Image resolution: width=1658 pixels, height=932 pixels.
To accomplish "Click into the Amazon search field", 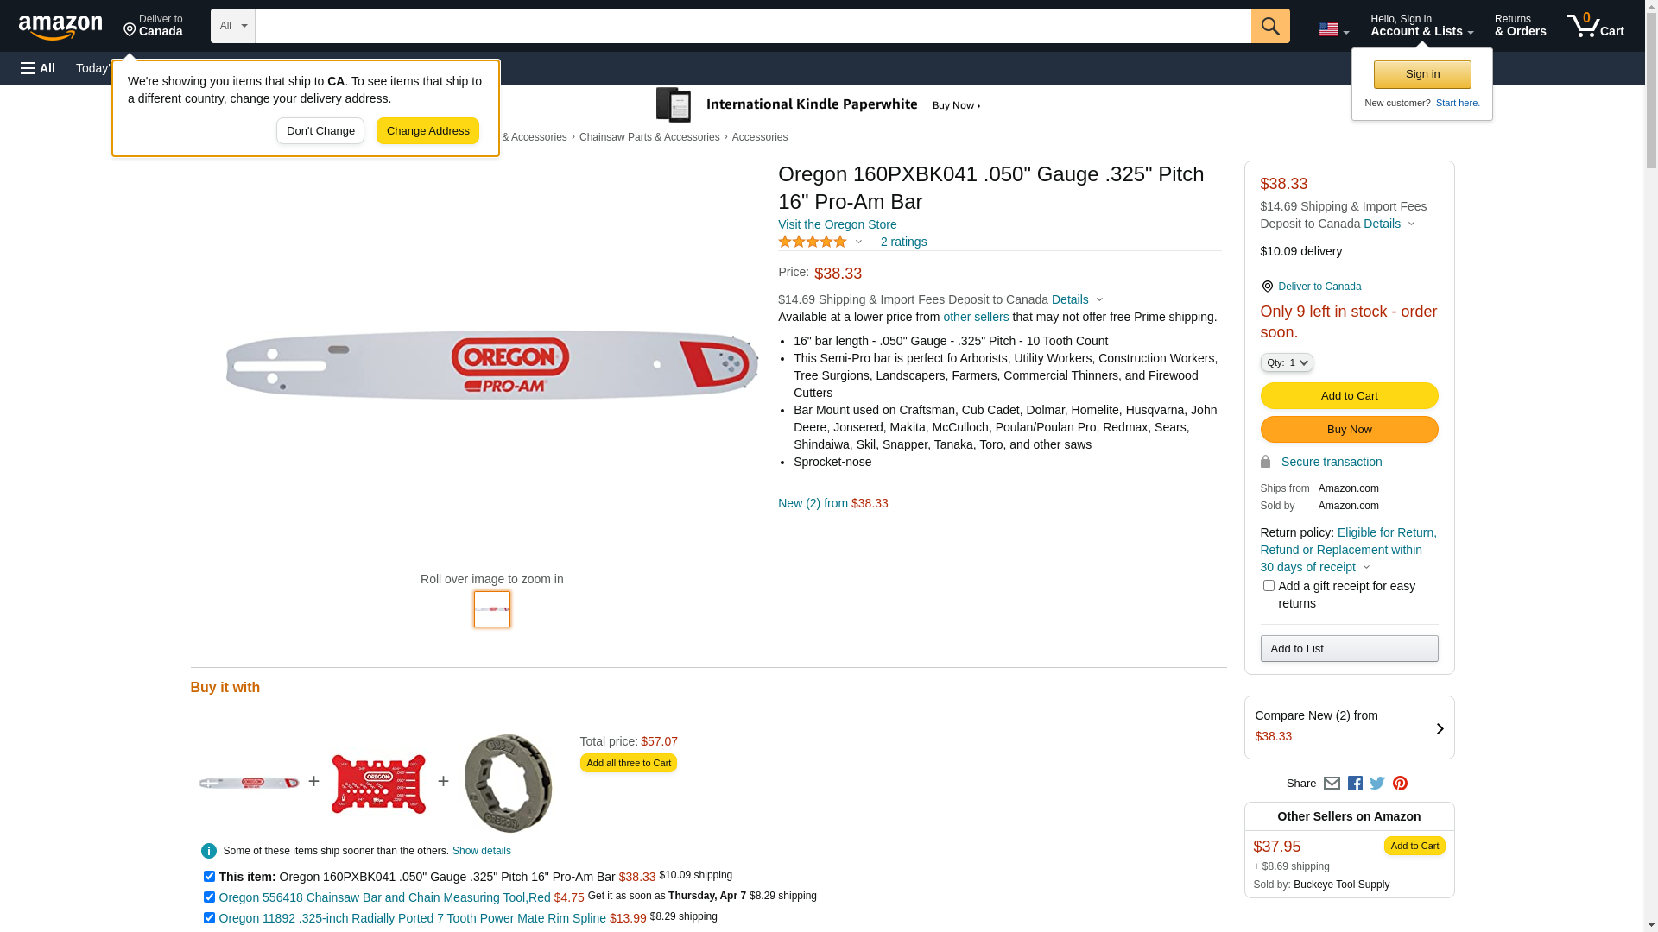I will point(752,26).
